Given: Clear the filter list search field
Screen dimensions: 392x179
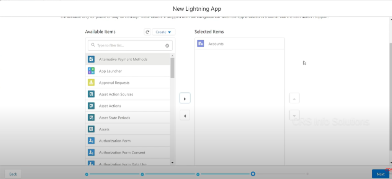Looking at the screenshot, I should pos(167,46).
